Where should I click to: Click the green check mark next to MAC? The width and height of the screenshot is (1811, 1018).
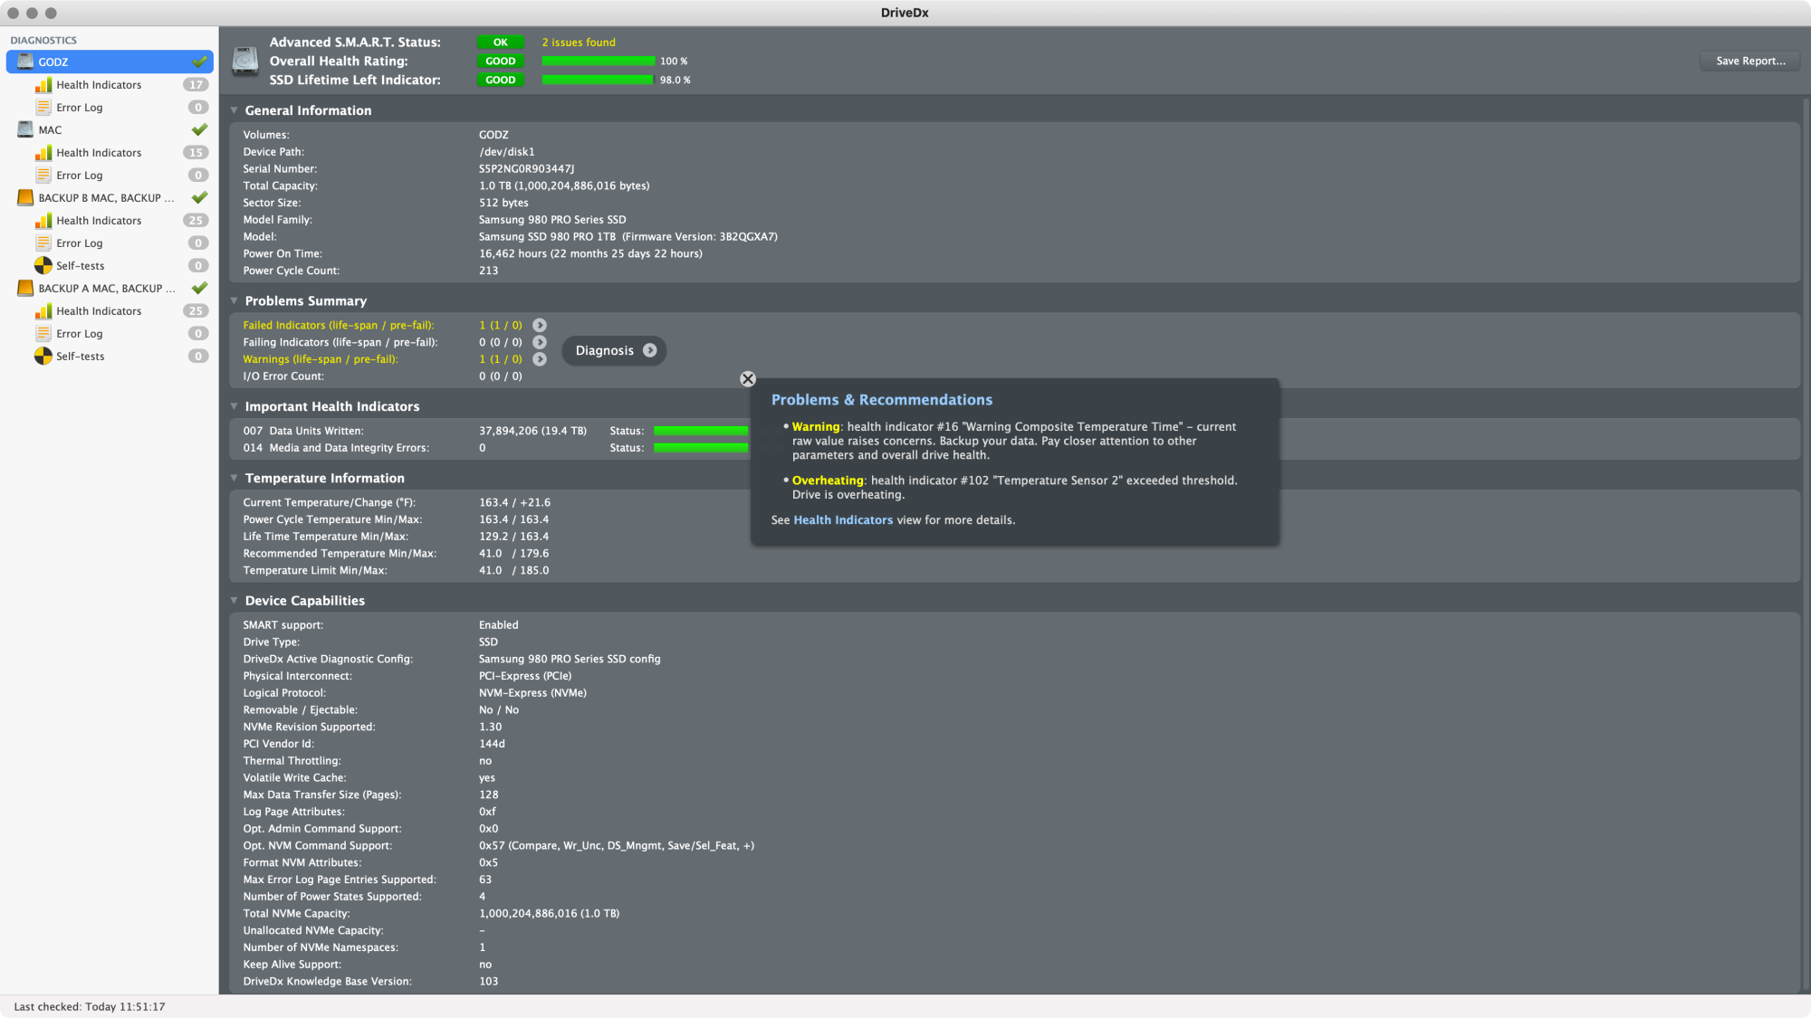pyautogui.click(x=199, y=129)
